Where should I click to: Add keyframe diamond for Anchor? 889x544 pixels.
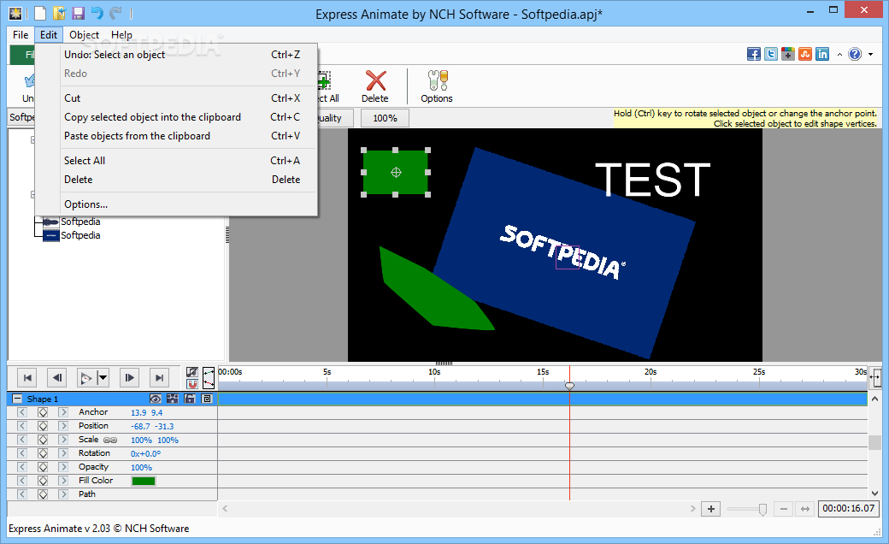click(x=43, y=412)
